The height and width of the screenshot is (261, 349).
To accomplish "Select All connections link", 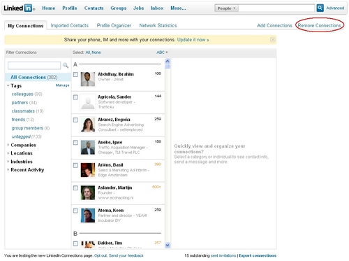I will (x=88, y=52).
